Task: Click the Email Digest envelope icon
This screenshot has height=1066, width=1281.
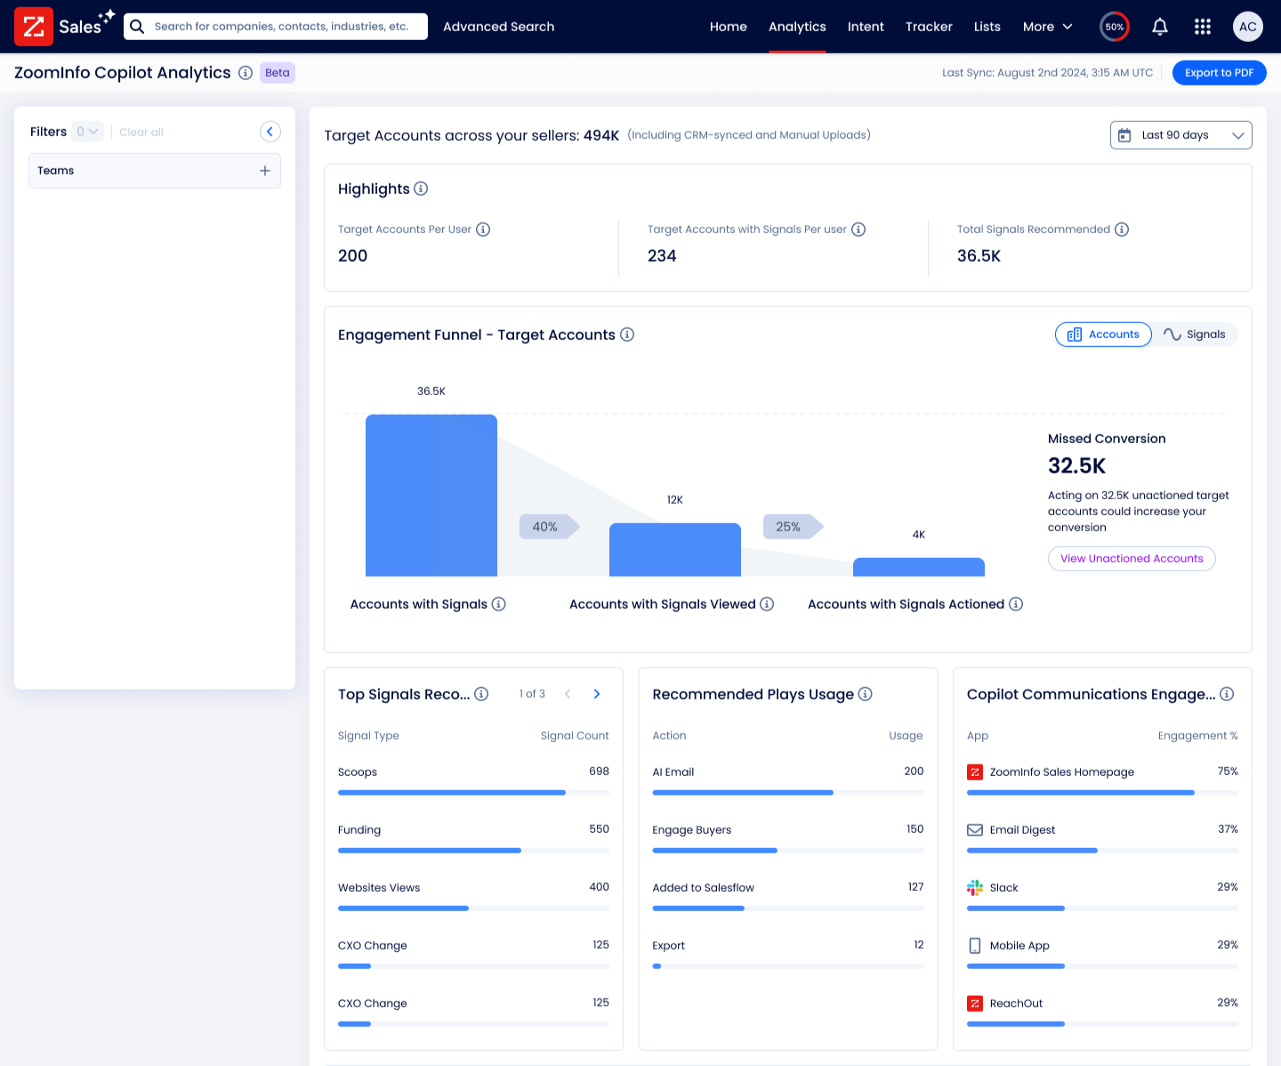Action: tap(975, 830)
